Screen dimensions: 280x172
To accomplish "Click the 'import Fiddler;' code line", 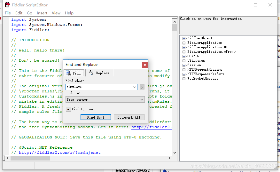I will [x=30, y=30].
